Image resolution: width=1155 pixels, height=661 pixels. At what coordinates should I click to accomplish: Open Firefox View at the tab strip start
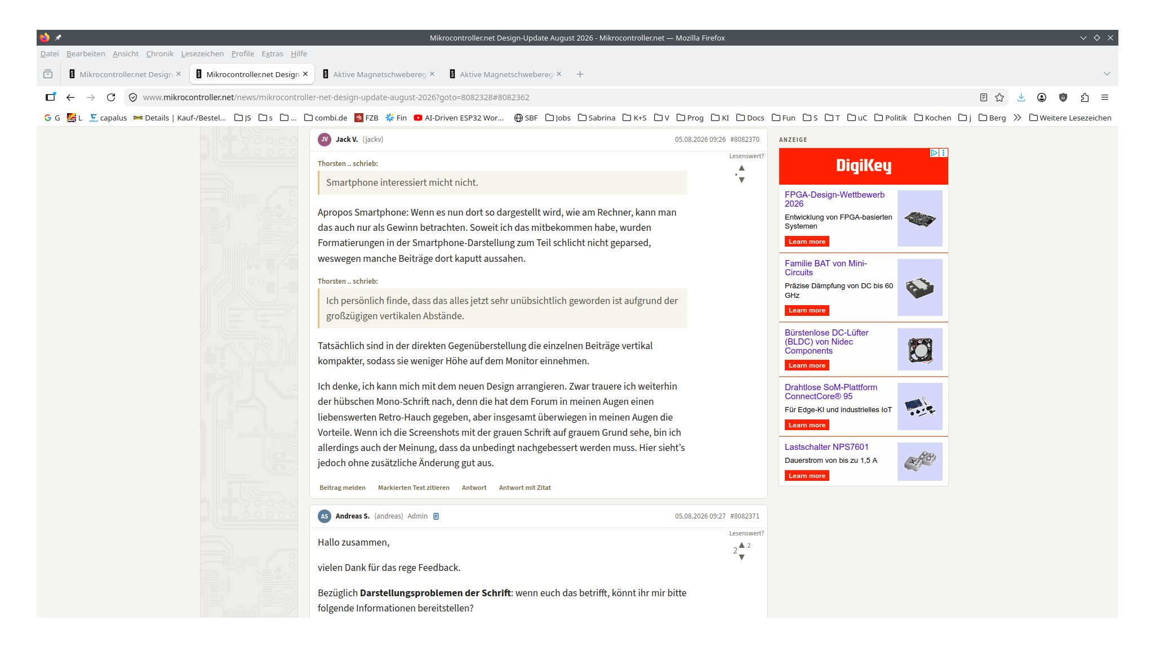click(x=48, y=74)
